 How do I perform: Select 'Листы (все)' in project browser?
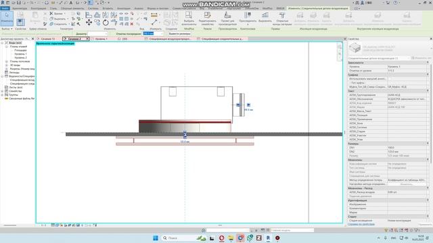coord(16,87)
